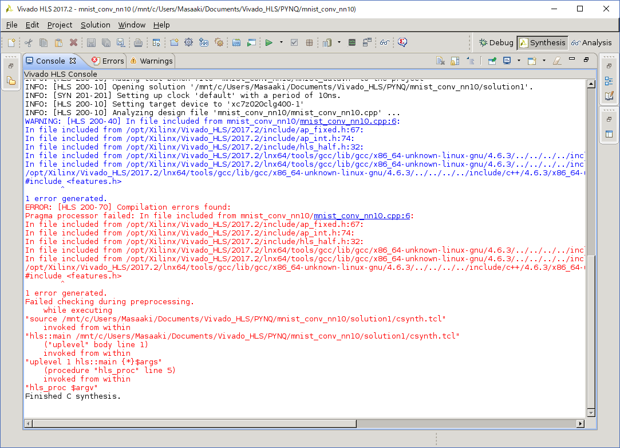The width and height of the screenshot is (620, 448).
Task: Click the Copy icon in the toolbar
Action: [x=44, y=42]
